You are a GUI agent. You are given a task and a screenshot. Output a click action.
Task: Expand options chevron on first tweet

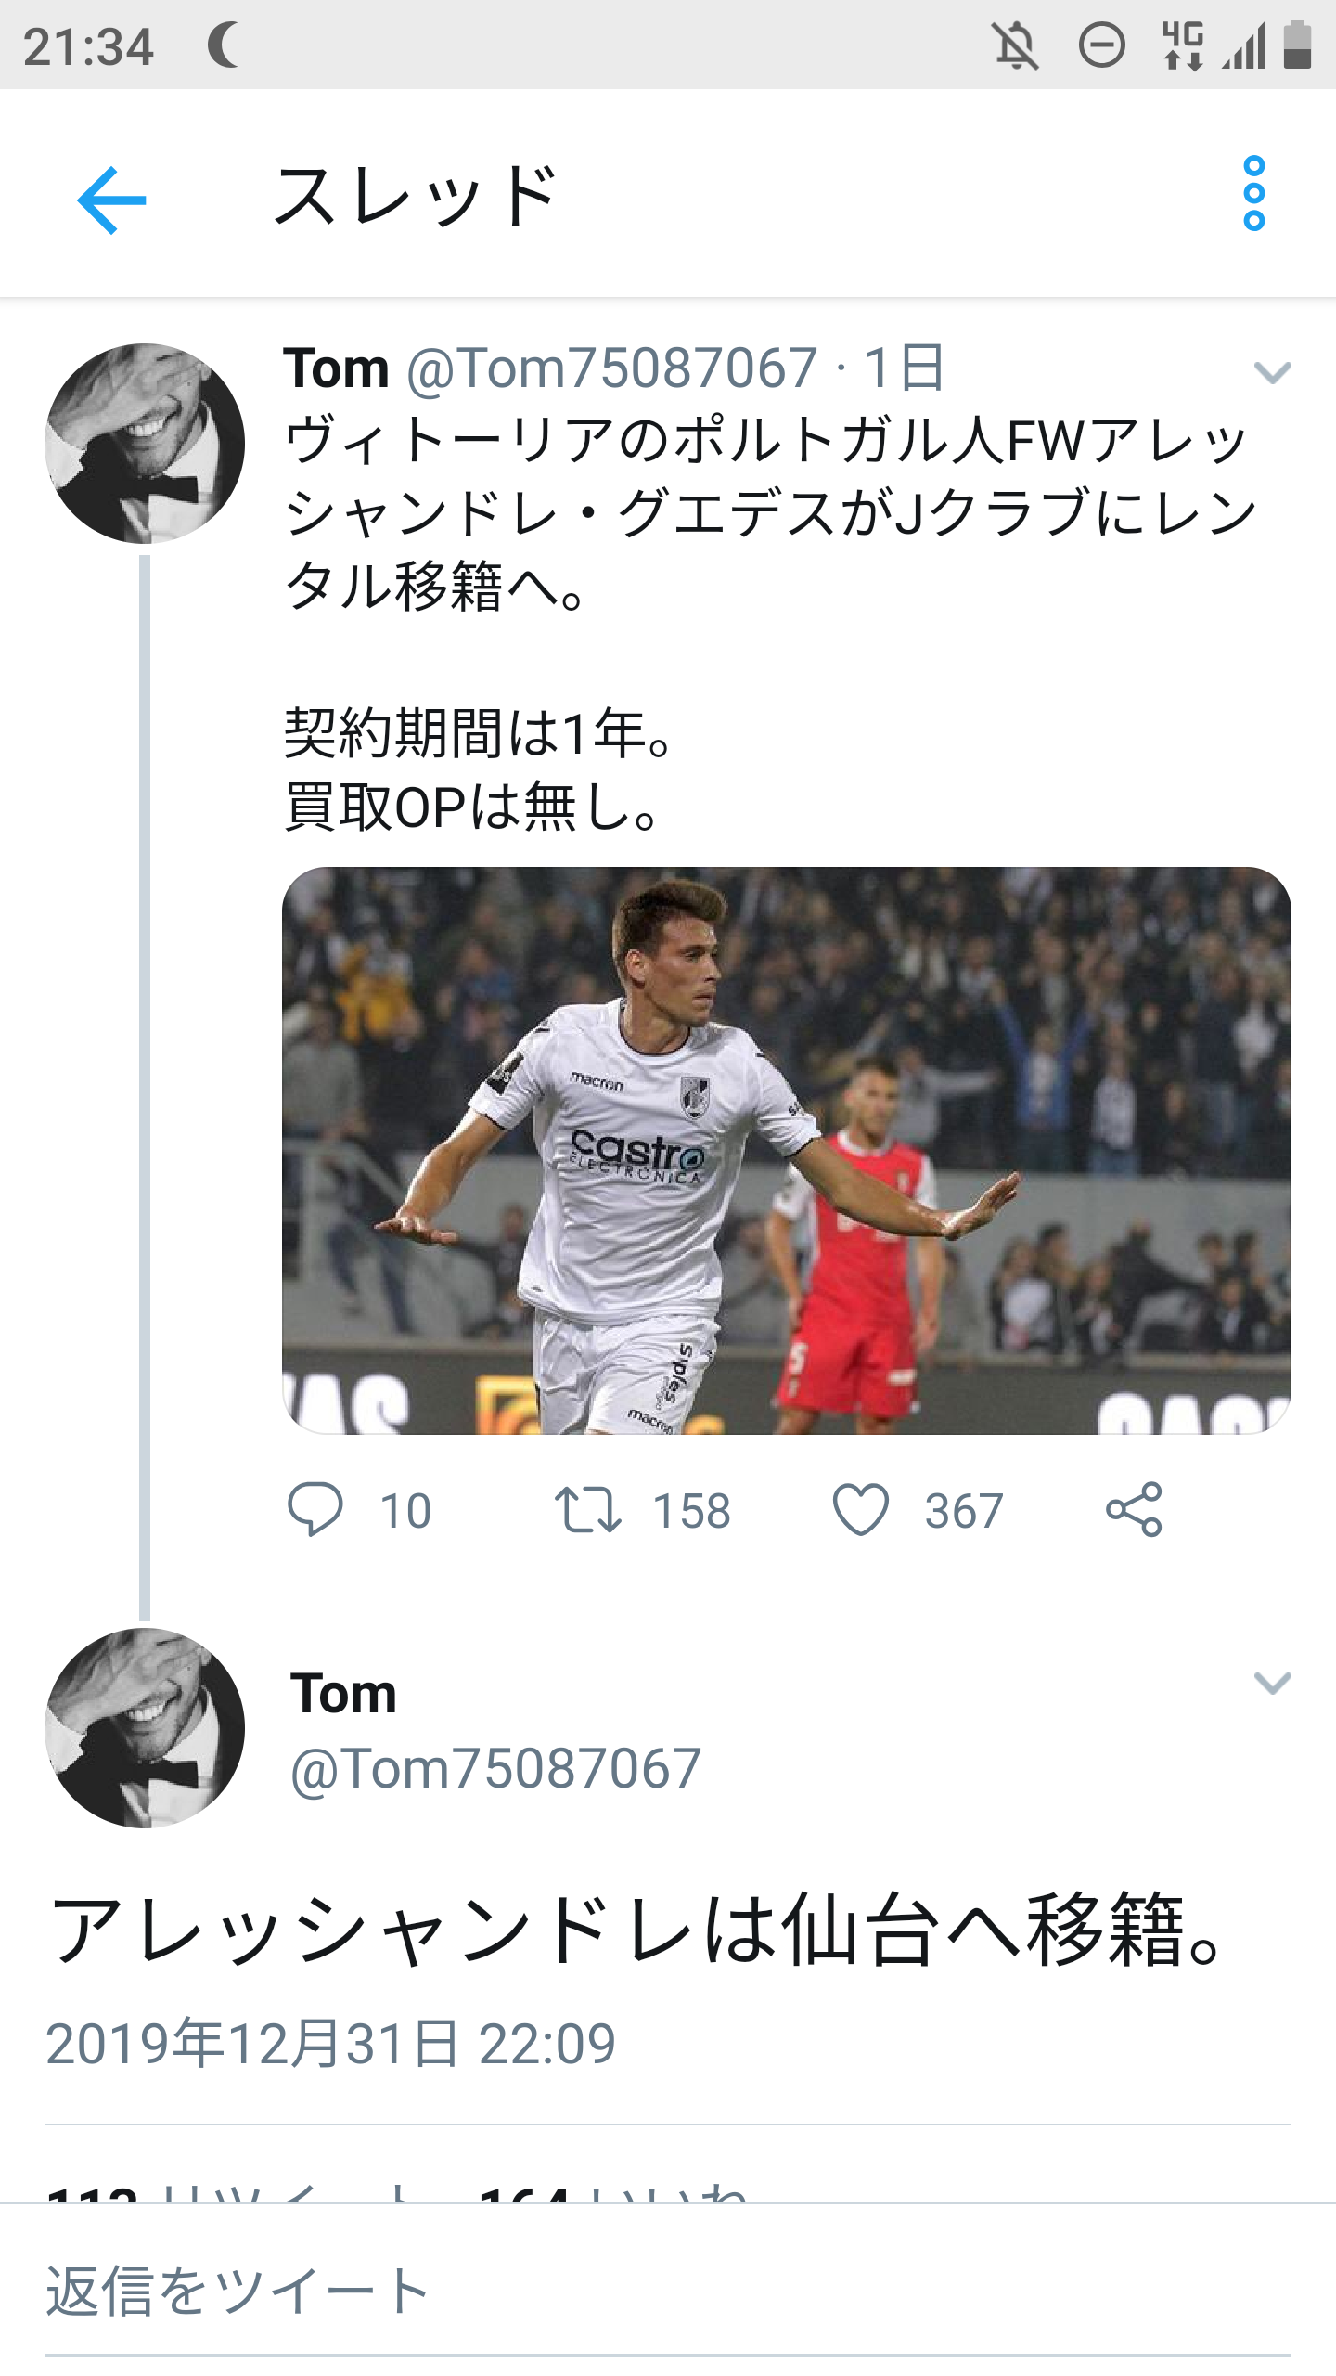(x=1272, y=373)
